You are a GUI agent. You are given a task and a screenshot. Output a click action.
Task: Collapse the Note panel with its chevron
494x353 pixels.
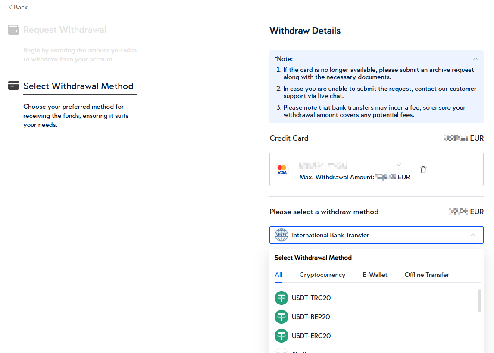[475, 59]
